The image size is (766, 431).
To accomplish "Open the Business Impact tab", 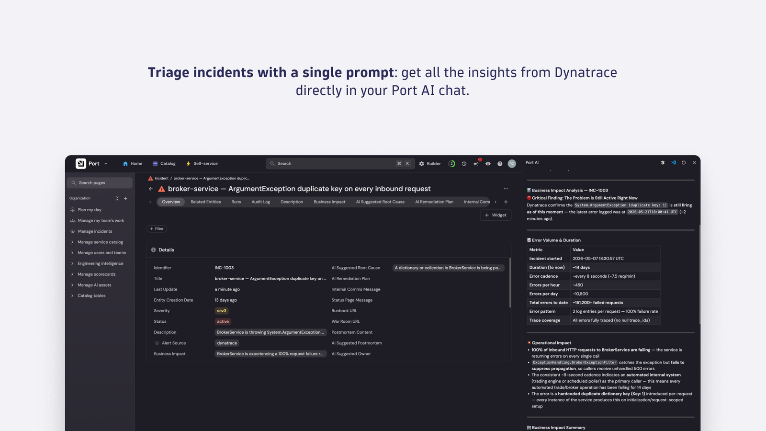I will pyautogui.click(x=329, y=202).
